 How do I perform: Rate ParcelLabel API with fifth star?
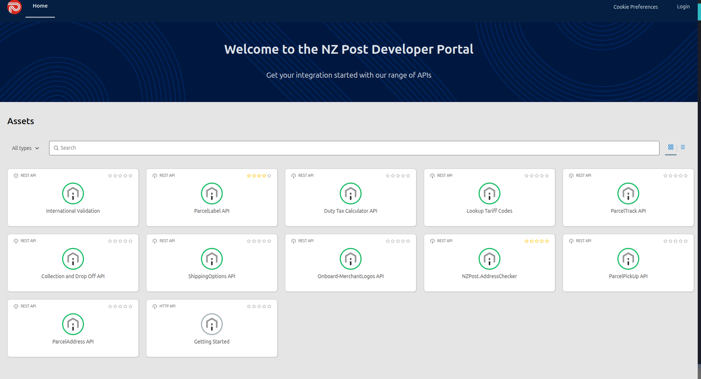pos(269,176)
